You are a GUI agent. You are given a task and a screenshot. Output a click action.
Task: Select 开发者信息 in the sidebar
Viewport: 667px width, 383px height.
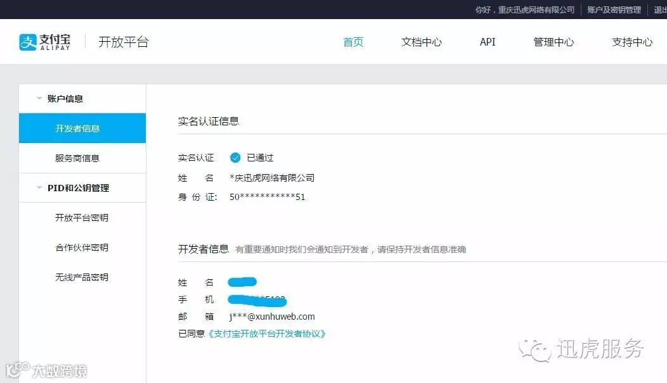(82, 129)
